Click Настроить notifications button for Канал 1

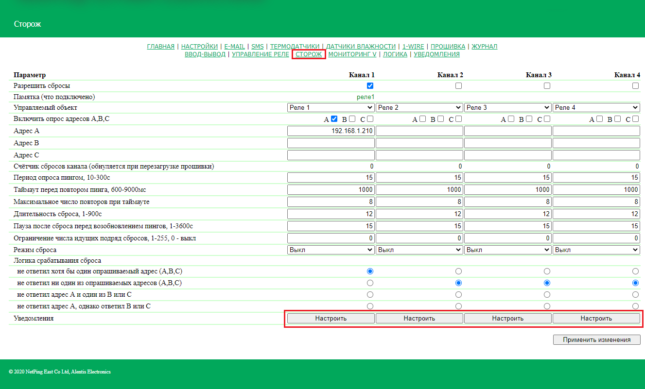coord(331,318)
